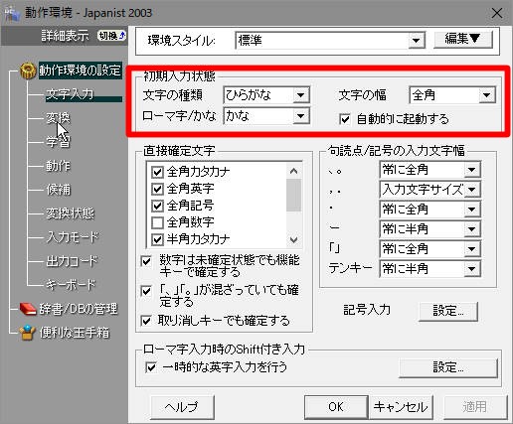Click the 辞書/DBの管理 red book icon

pos(28,309)
